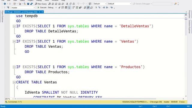
Task: Pin the 05 PK.sql tab
Action: coord(40,12)
